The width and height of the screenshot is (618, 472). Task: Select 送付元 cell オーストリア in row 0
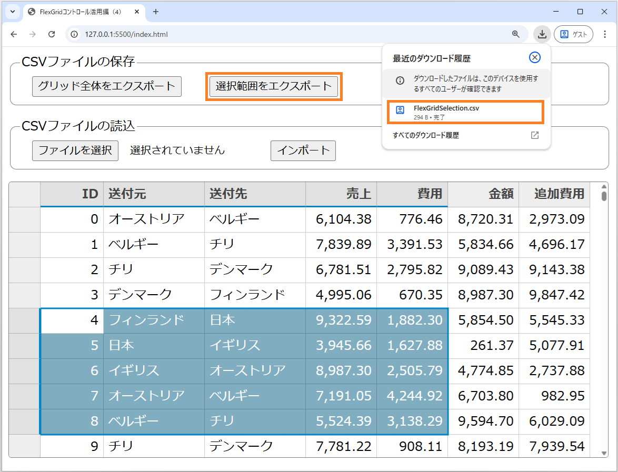tap(154, 219)
